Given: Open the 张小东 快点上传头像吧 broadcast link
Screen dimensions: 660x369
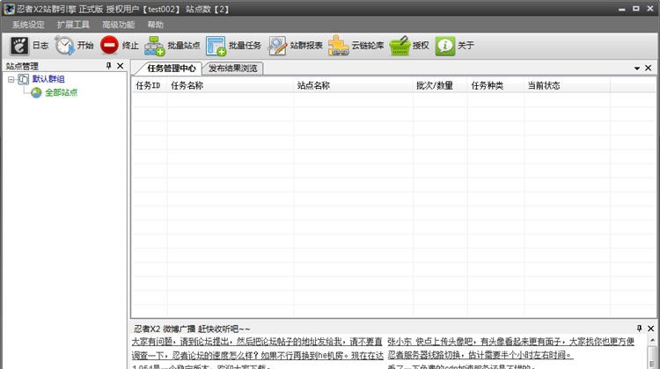Looking at the screenshot, I should coord(510,342).
